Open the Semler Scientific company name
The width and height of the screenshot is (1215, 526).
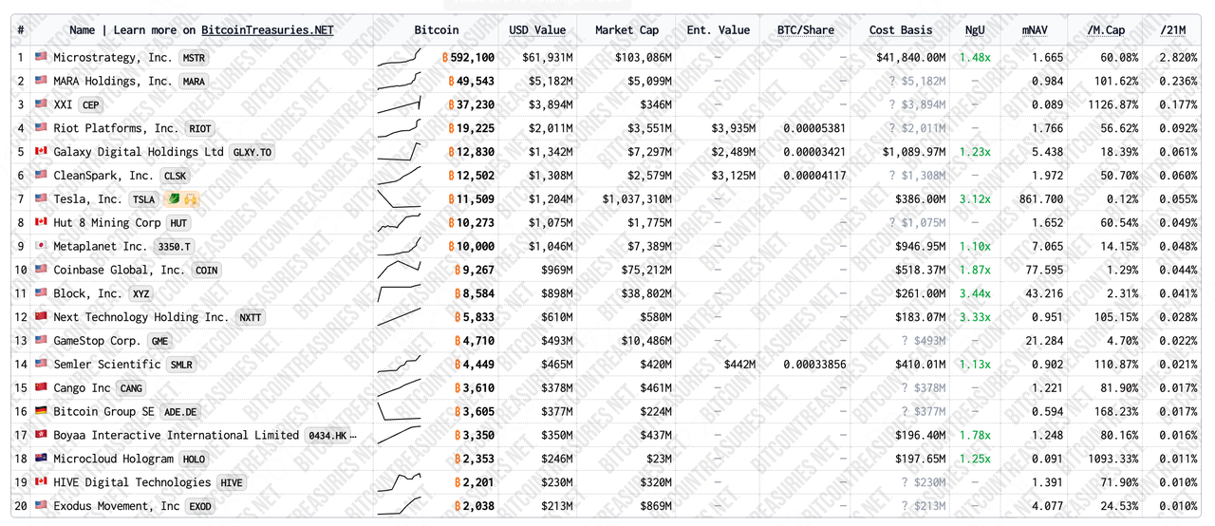[x=107, y=365]
